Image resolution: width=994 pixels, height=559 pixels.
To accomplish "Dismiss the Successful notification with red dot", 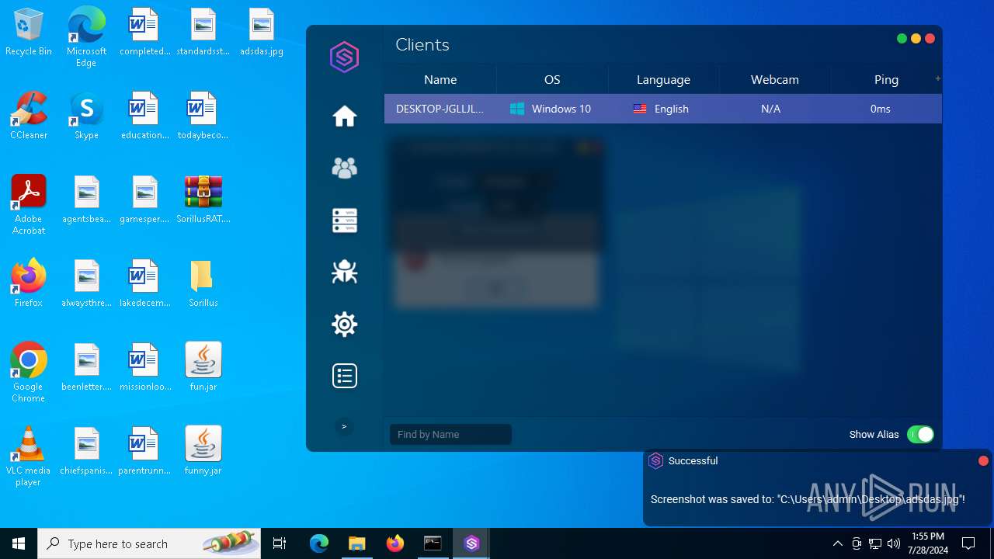I will tap(983, 461).
